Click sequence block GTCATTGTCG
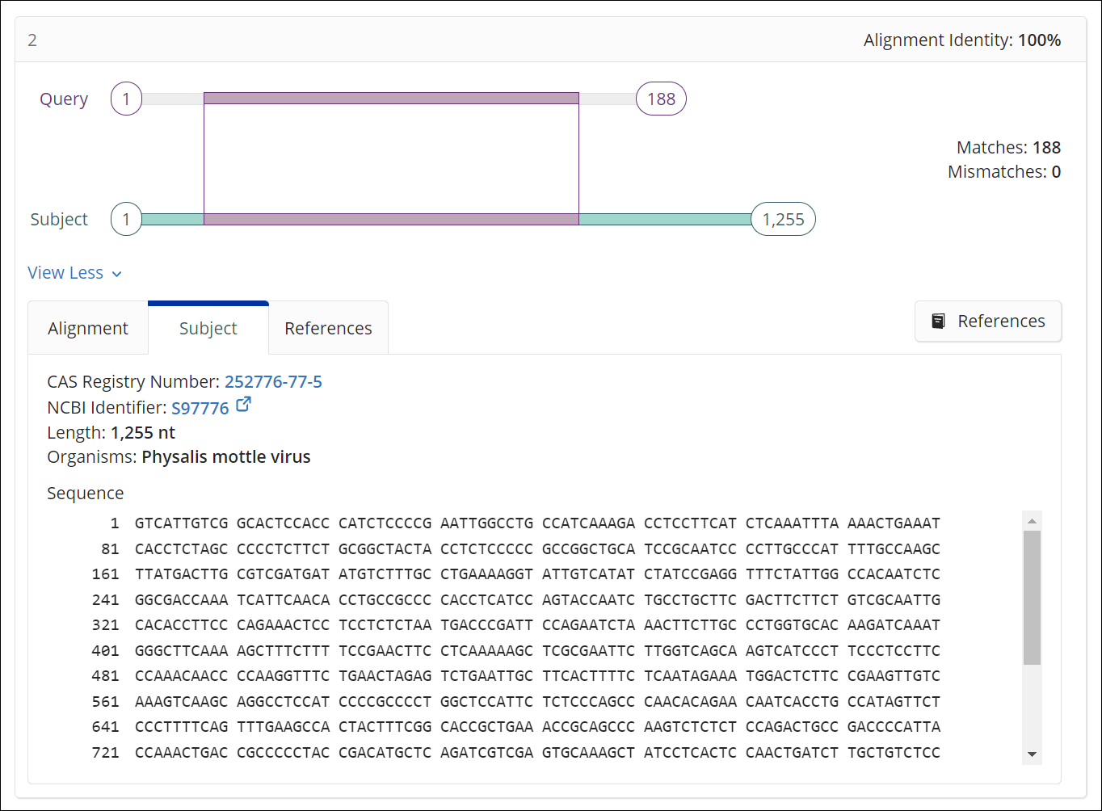This screenshot has width=1102, height=811. [181, 523]
